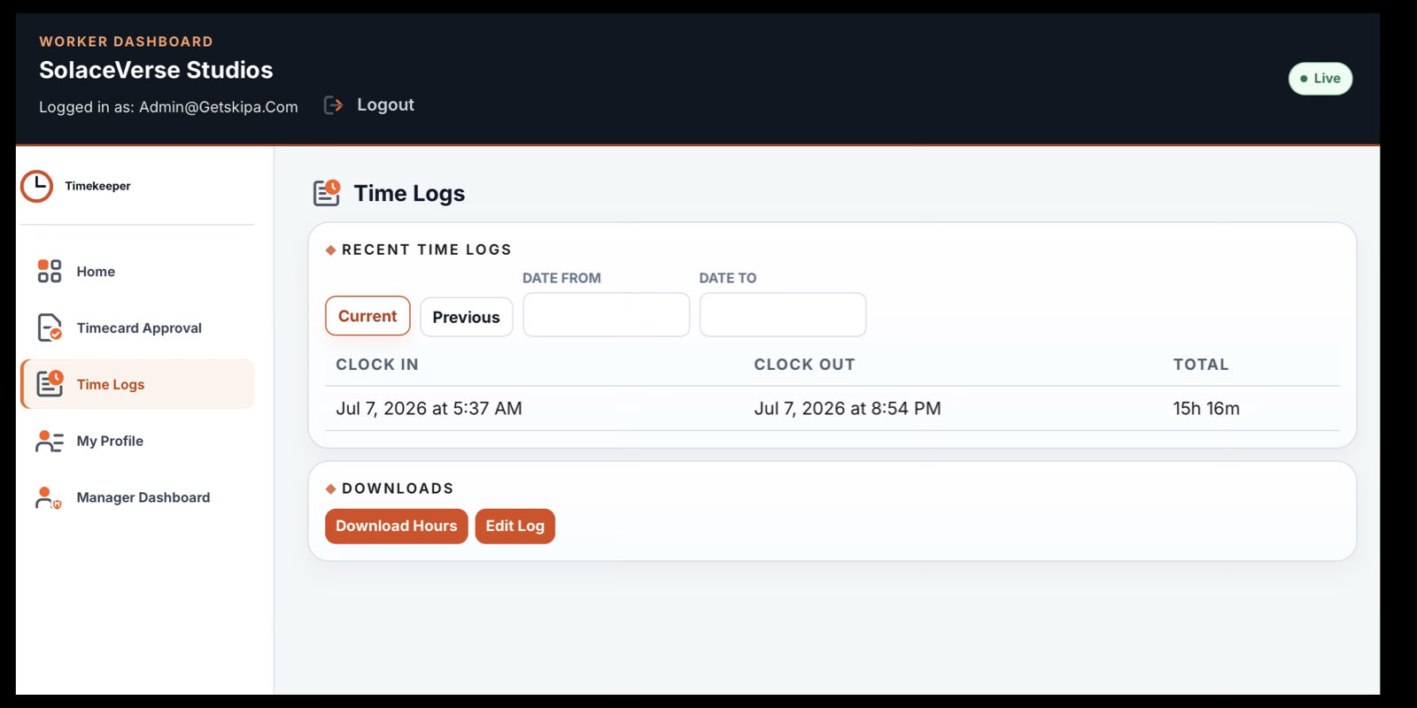This screenshot has width=1417, height=708.
Task: Click the WORKER DASHBOARD label
Action: pos(126,42)
